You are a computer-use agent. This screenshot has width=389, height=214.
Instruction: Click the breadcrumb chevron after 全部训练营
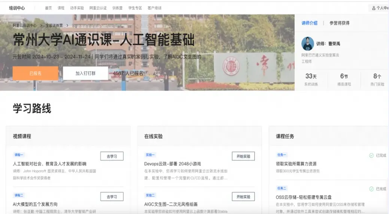click(67, 25)
